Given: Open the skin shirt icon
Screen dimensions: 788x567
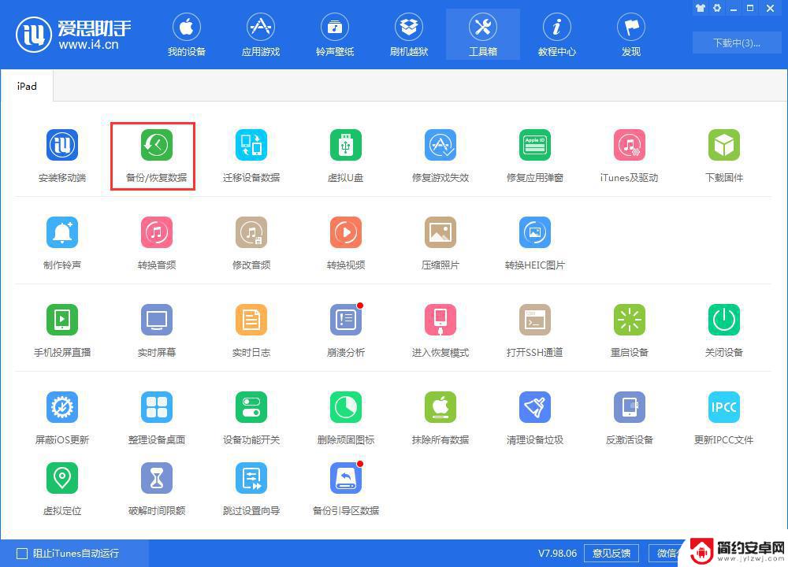Looking at the screenshot, I should [x=700, y=8].
